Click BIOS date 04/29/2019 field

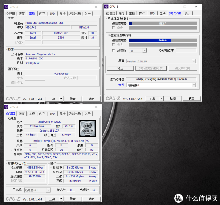[61, 63]
